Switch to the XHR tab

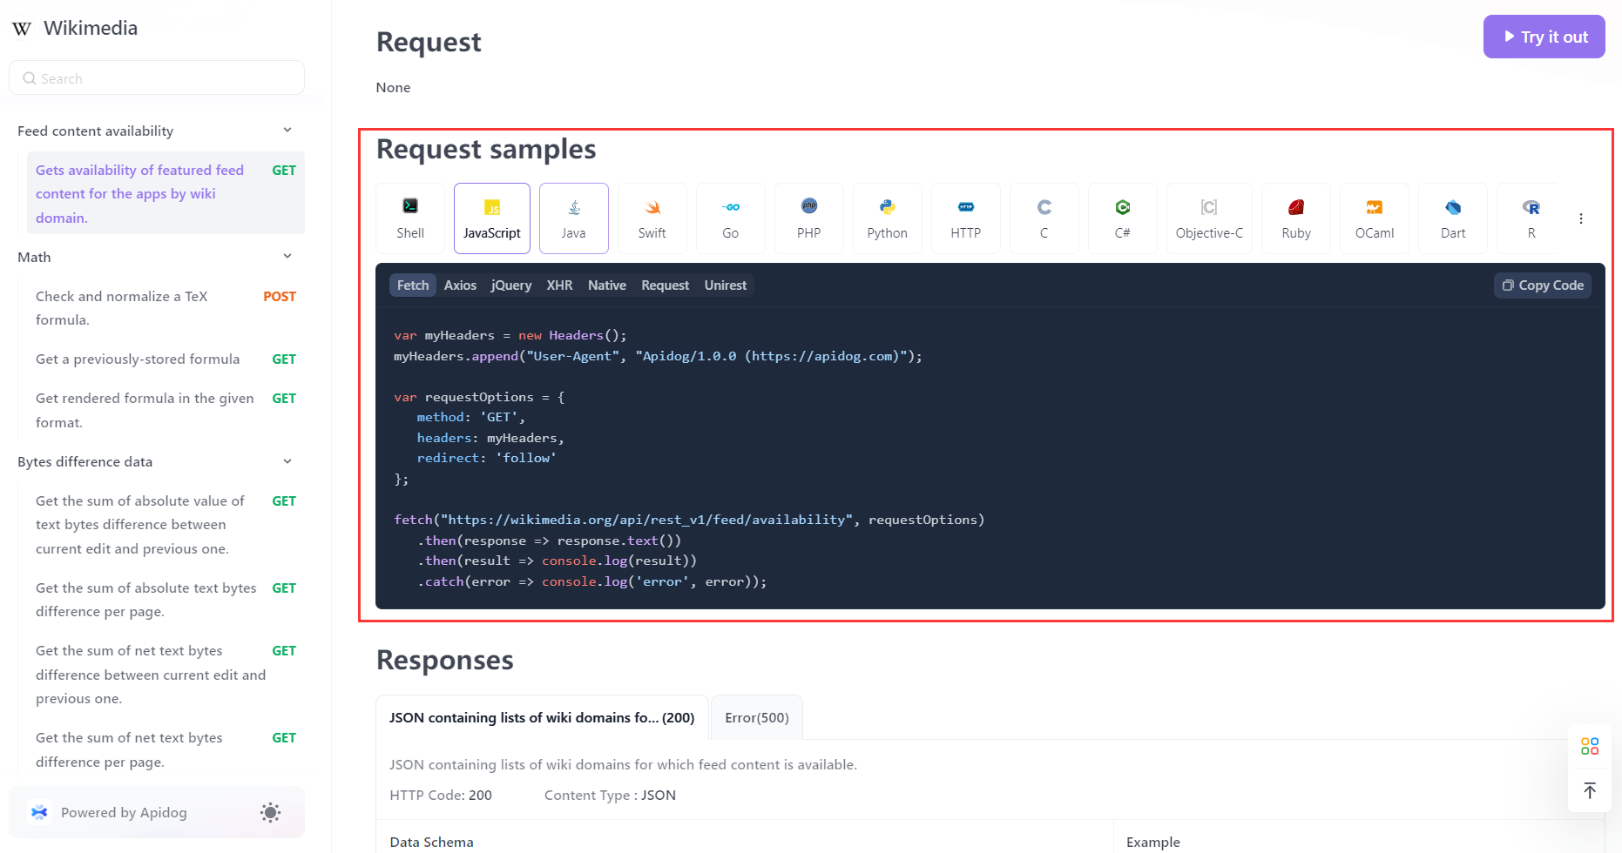559,285
